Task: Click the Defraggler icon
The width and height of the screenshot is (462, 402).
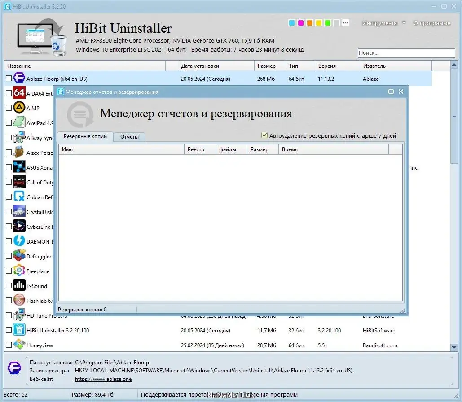Action: pyautogui.click(x=19, y=256)
